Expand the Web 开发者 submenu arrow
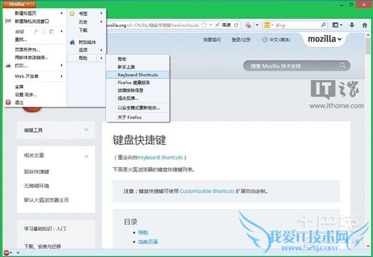The image size is (373, 257). [x=62, y=76]
